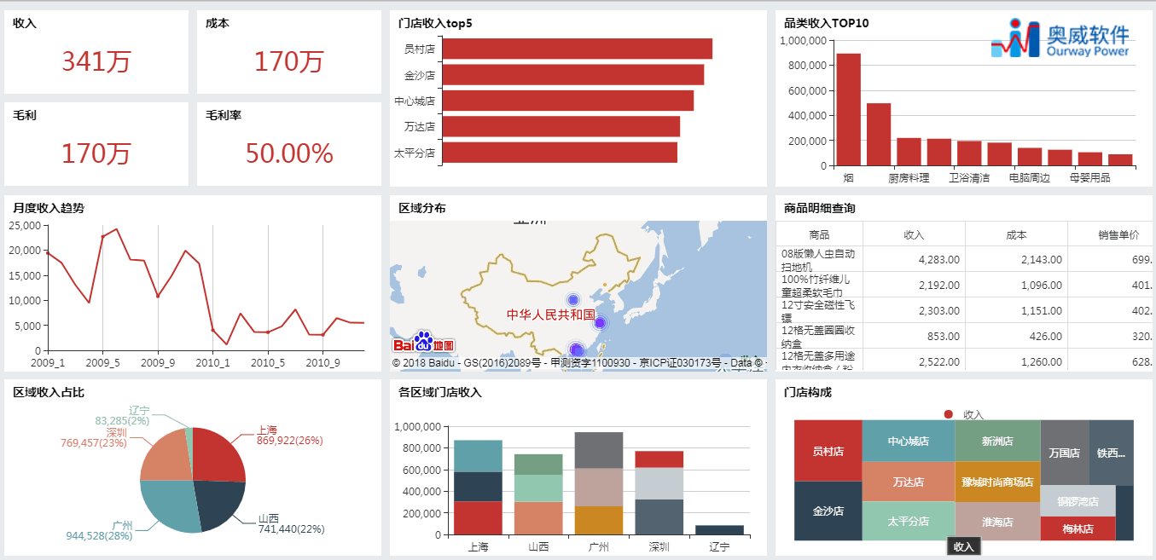The image size is (1156, 560).
Task: Select the teal 广州 pie slice
Action: click(x=167, y=506)
